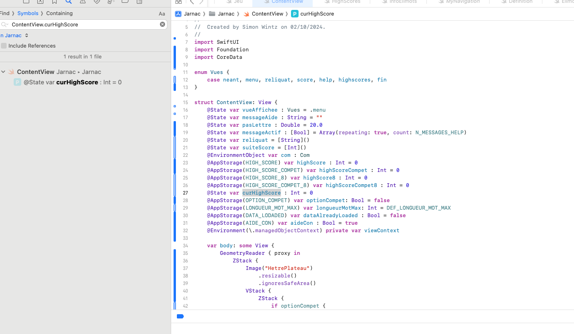Open the Report navigator icon
The image size is (574, 334).
pos(139,2)
